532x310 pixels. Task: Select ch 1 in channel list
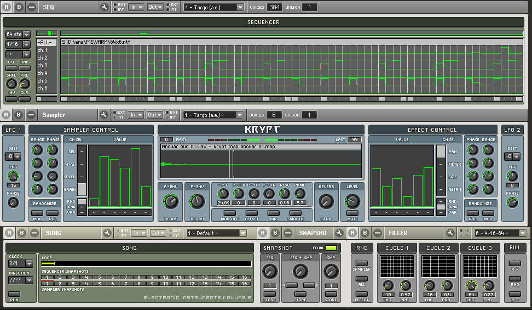click(47, 50)
